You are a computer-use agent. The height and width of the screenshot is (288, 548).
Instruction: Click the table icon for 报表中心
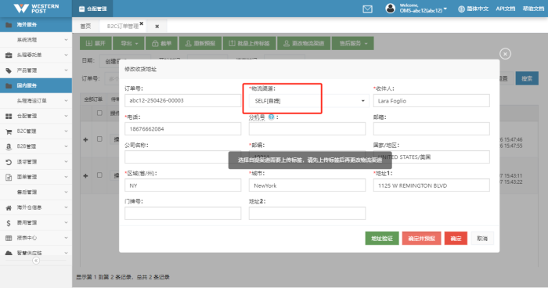(9, 238)
